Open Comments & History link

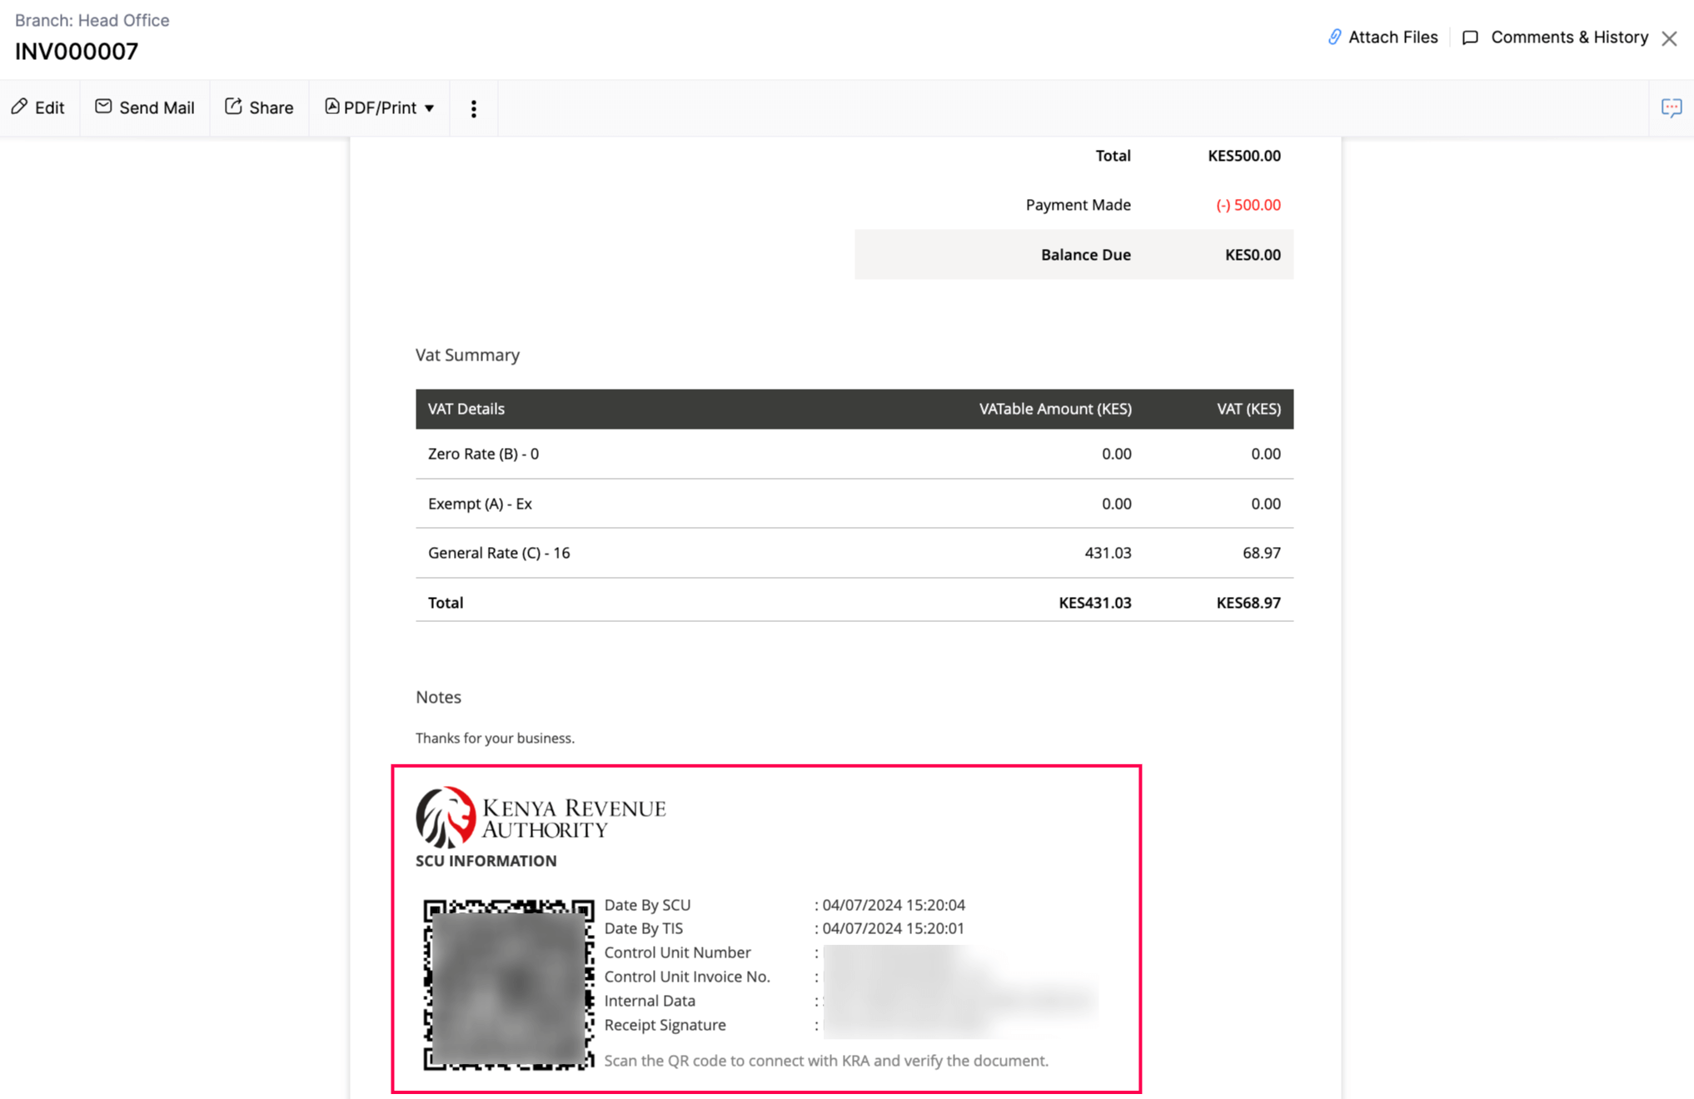pyautogui.click(x=1569, y=37)
